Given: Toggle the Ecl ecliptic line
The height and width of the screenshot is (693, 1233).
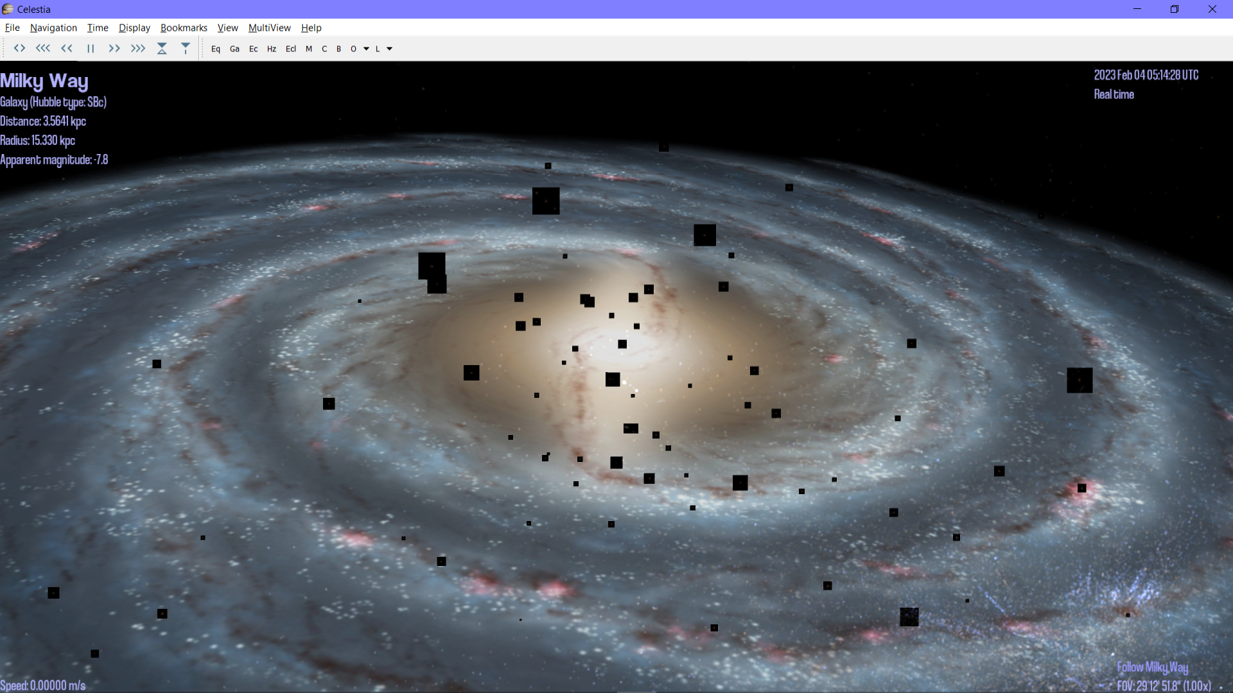Looking at the screenshot, I should click(291, 49).
